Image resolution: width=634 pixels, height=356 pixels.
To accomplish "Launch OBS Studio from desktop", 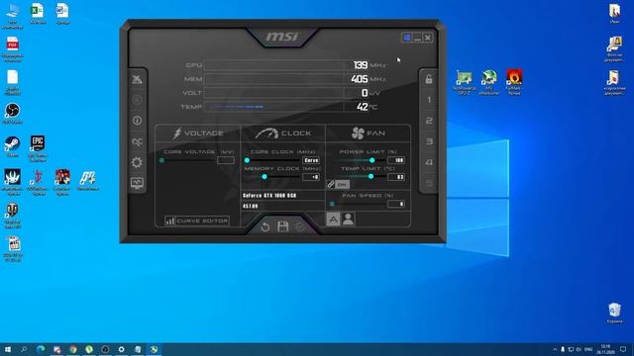I will tap(13, 113).
